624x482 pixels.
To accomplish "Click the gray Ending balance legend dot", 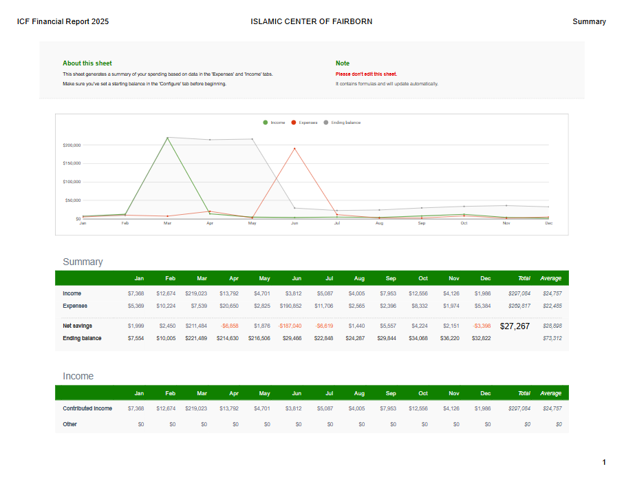I will click(326, 123).
